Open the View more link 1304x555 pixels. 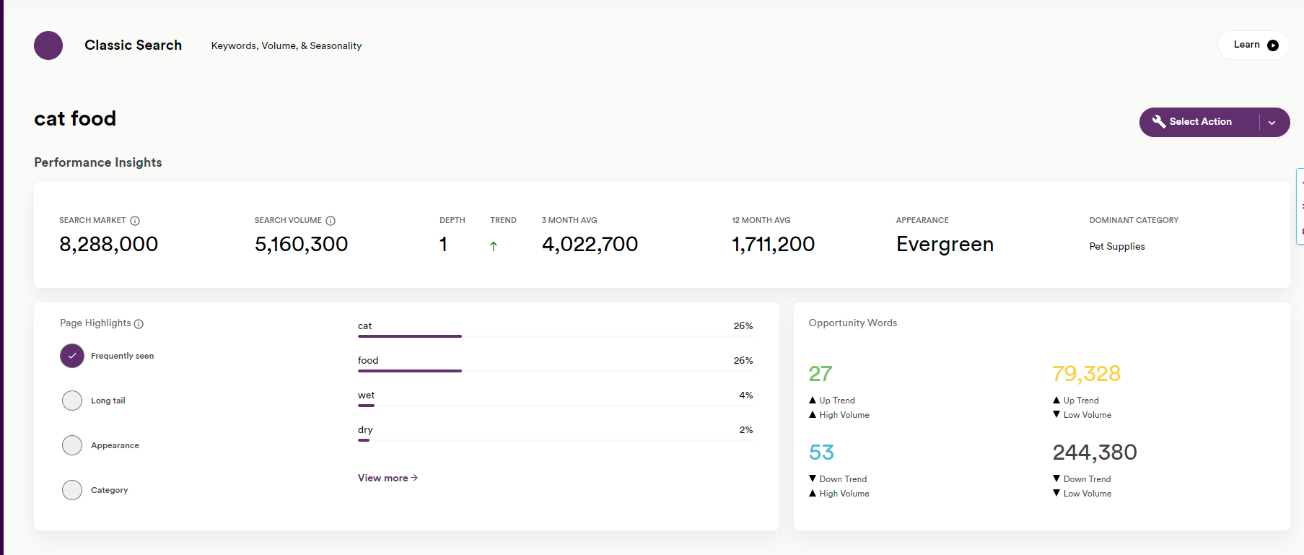[x=388, y=478]
